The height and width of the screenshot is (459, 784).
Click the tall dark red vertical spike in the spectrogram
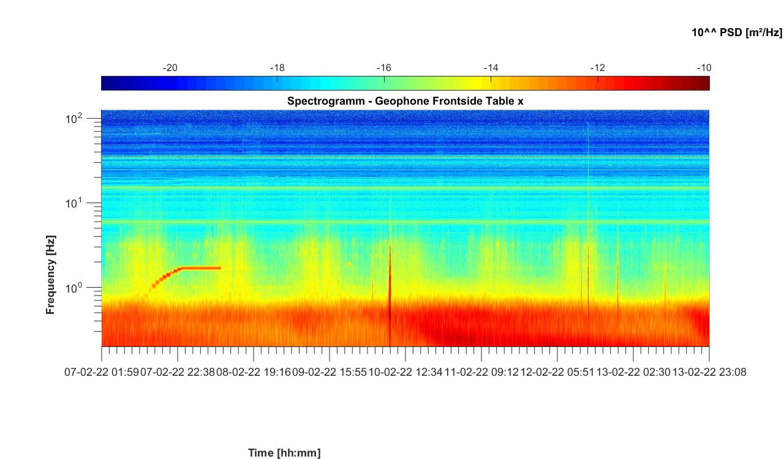pos(390,294)
